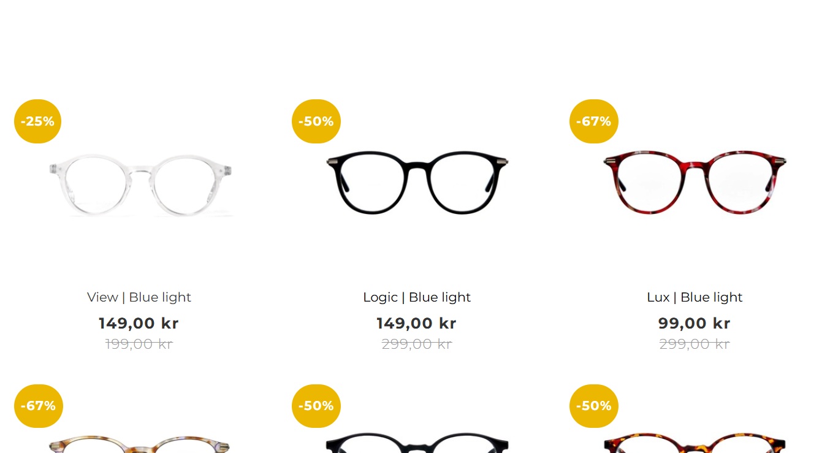Open the multicolor glasses in bottom-left row
This screenshot has height=453, width=822.
(139, 444)
